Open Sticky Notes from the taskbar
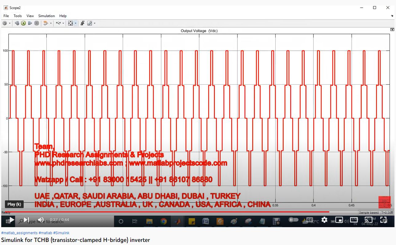396x245 pixels. [x=192, y=221]
